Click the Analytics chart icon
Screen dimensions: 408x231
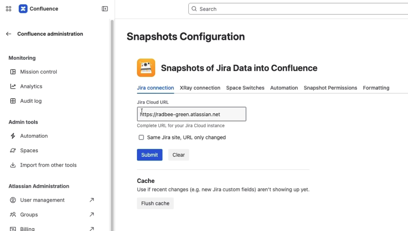pyautogui.click(x=13, y=86)
